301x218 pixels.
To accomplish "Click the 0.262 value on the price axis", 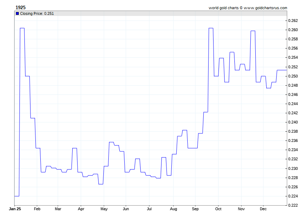I will tap(293, 21).
